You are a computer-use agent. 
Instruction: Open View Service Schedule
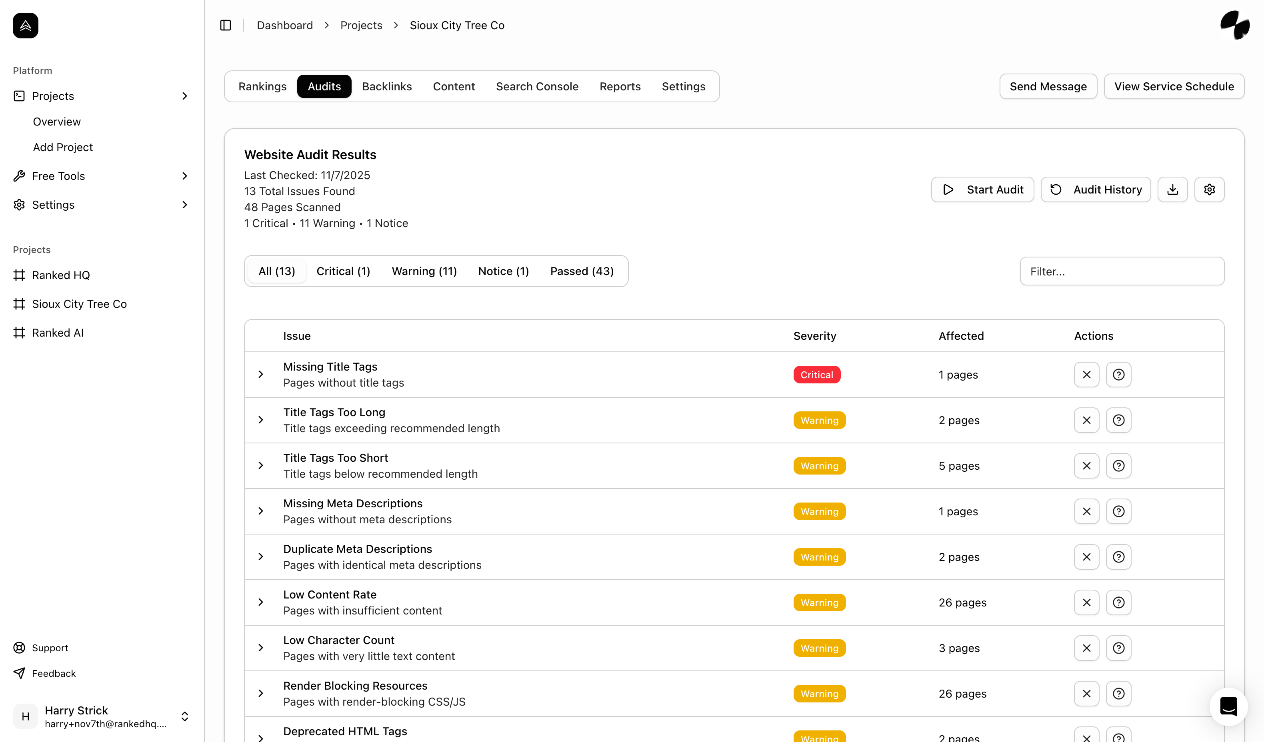click(x=1174, y=86)
